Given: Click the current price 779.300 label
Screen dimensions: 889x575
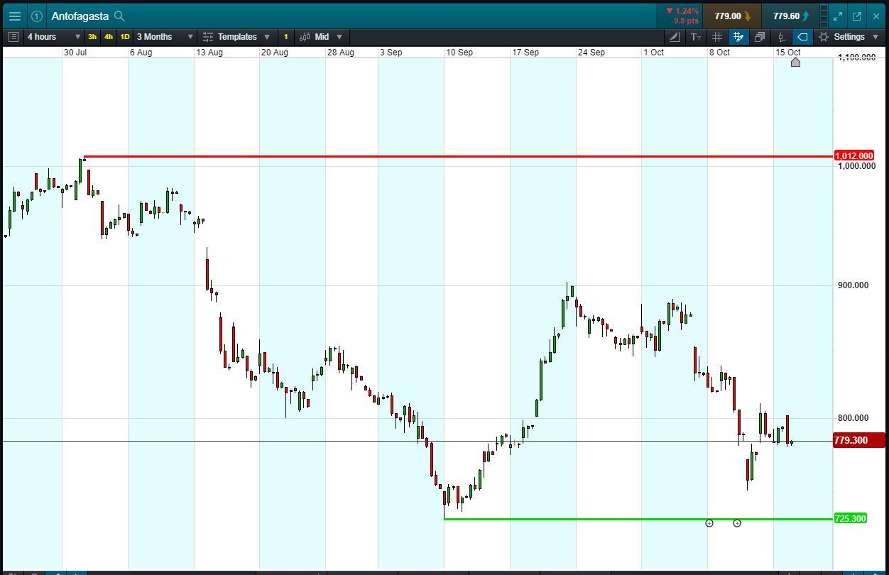Looking at the screenshot, I should 858,441.
